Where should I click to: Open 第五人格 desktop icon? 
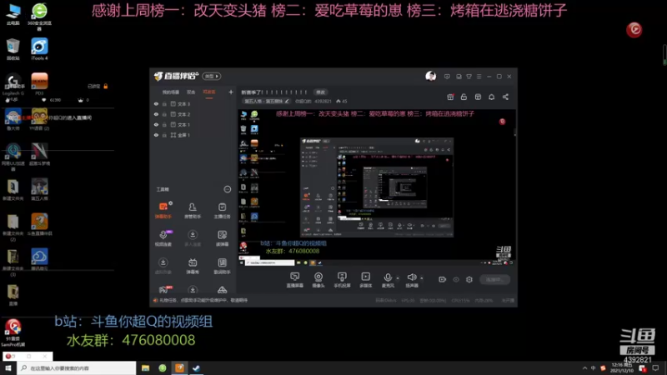[39, 190]
